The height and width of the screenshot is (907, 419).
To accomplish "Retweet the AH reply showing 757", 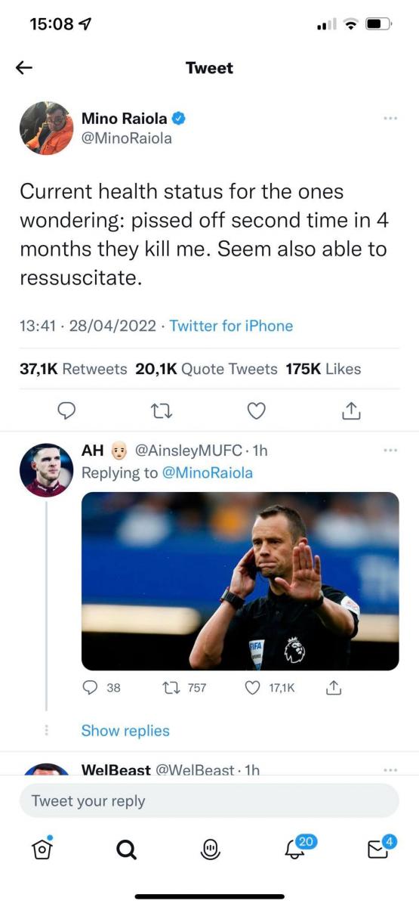I will 185,688.
